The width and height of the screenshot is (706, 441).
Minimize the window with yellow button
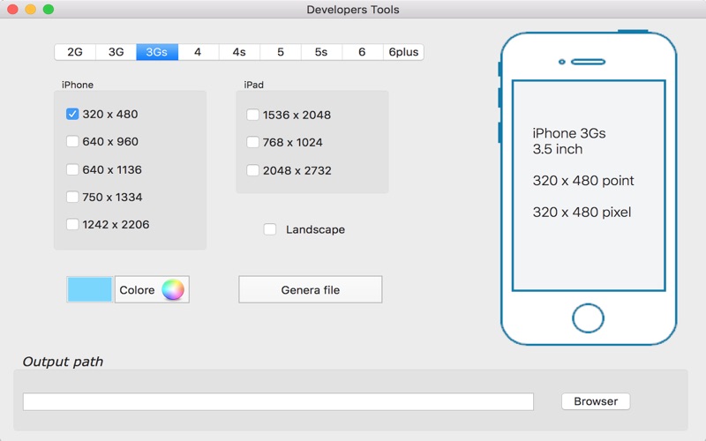(x=31, y=9)
